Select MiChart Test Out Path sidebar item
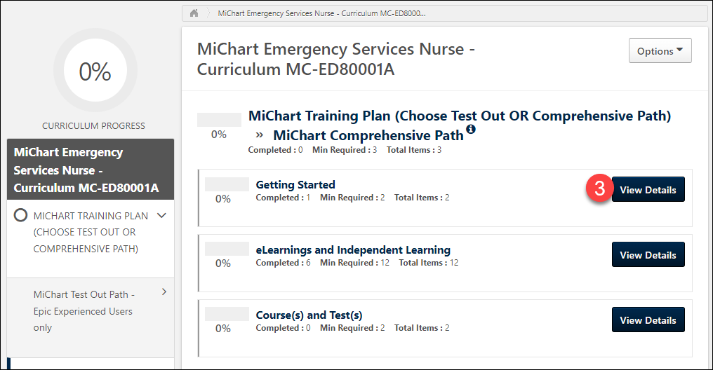The height and width of the screenshot is (370, 713). (x=83, y=310)
